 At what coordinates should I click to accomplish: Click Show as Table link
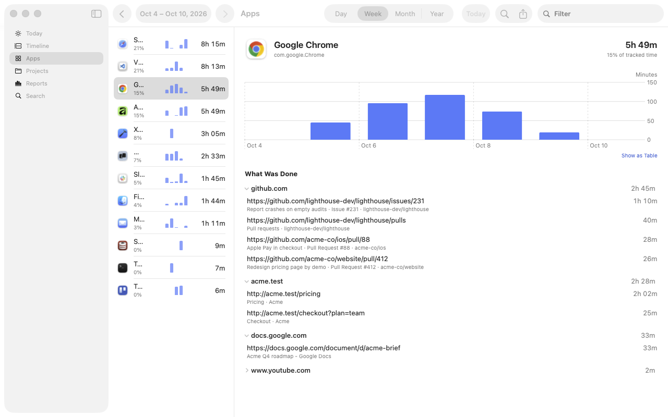point(639,156)
